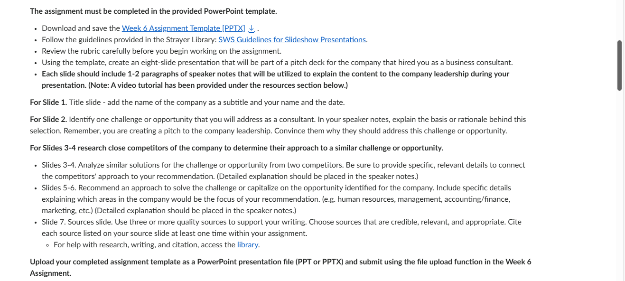Click the "Slide 7. Sources slide" bullet
The image size is (625, 281).
point(281,228)
